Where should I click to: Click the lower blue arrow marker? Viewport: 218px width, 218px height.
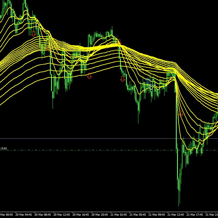(x=151, y=87)
